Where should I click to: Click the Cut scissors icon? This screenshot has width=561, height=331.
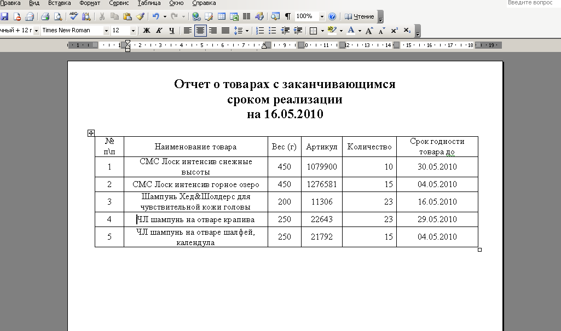tap(102, 16)
